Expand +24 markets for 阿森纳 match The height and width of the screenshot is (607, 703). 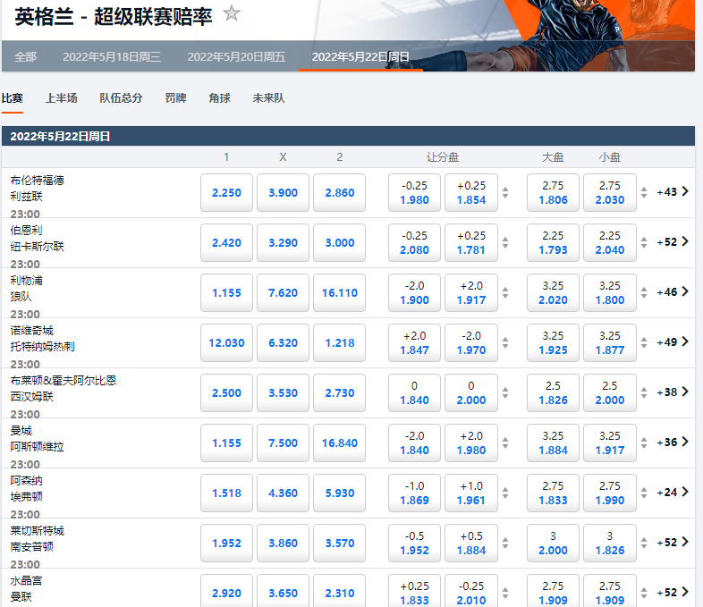(x=673, y=493)
